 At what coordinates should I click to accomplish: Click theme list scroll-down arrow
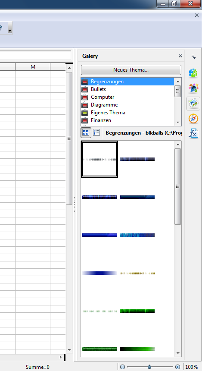coord(178,123)
